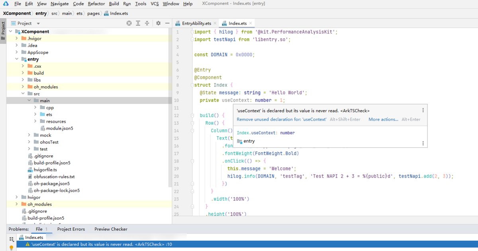The height and width of the screenshot is (251, 478).
Task: Open Project panel settings gear
Action: coord(158,24)
